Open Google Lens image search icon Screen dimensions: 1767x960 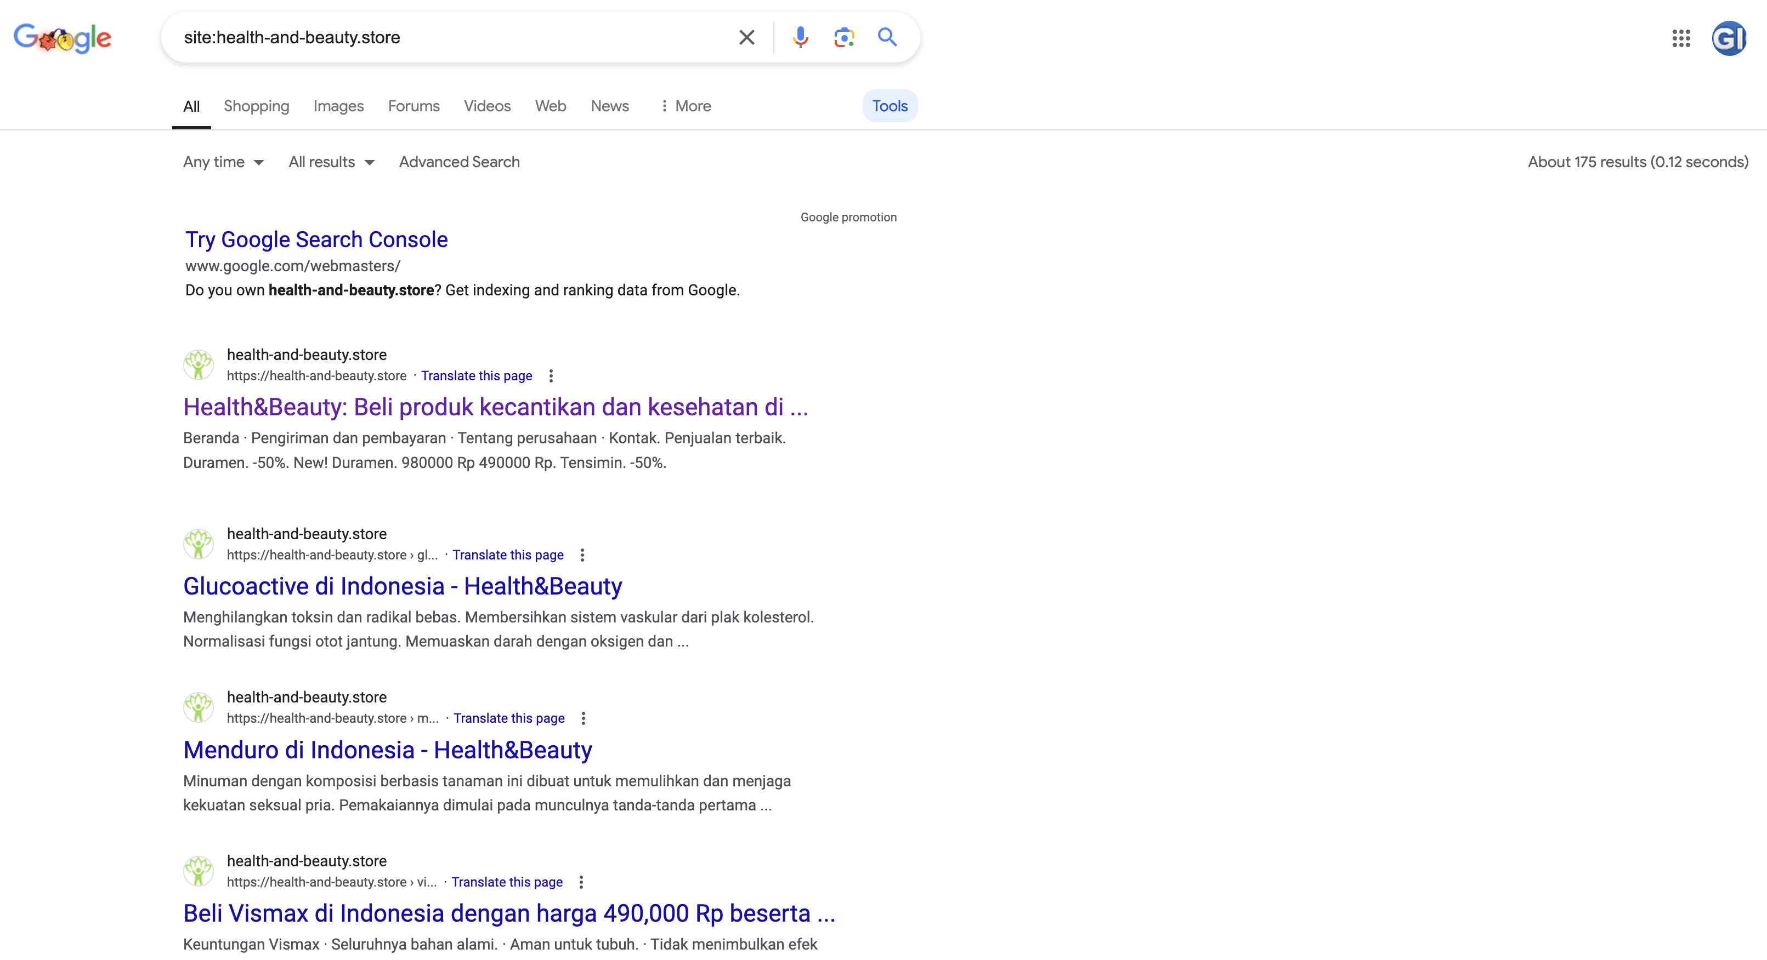[843, 37]
